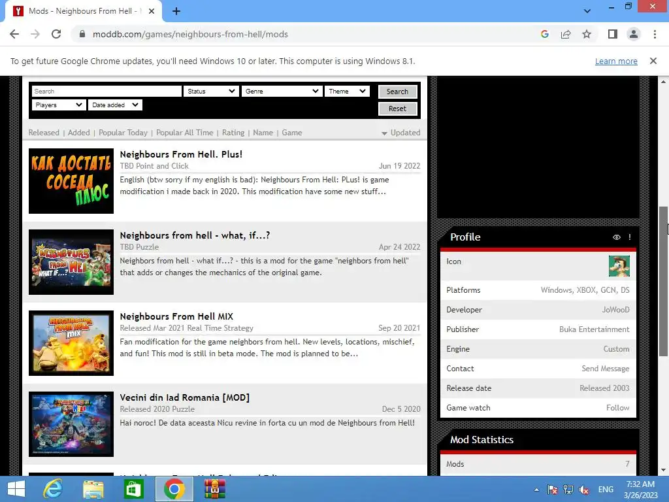
Task: Open the what, if...? mod thumbnail
Action: pyautogui.click(x=71, y=262)
